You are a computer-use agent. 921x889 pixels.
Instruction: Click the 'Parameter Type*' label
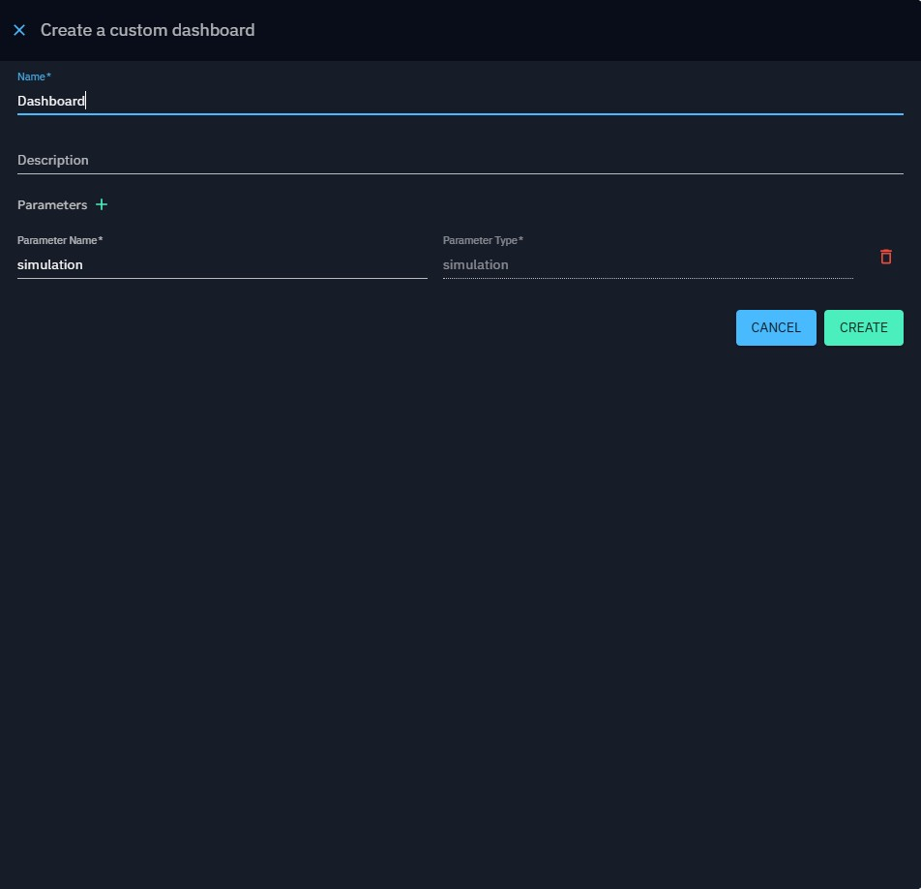coord(483,240)
